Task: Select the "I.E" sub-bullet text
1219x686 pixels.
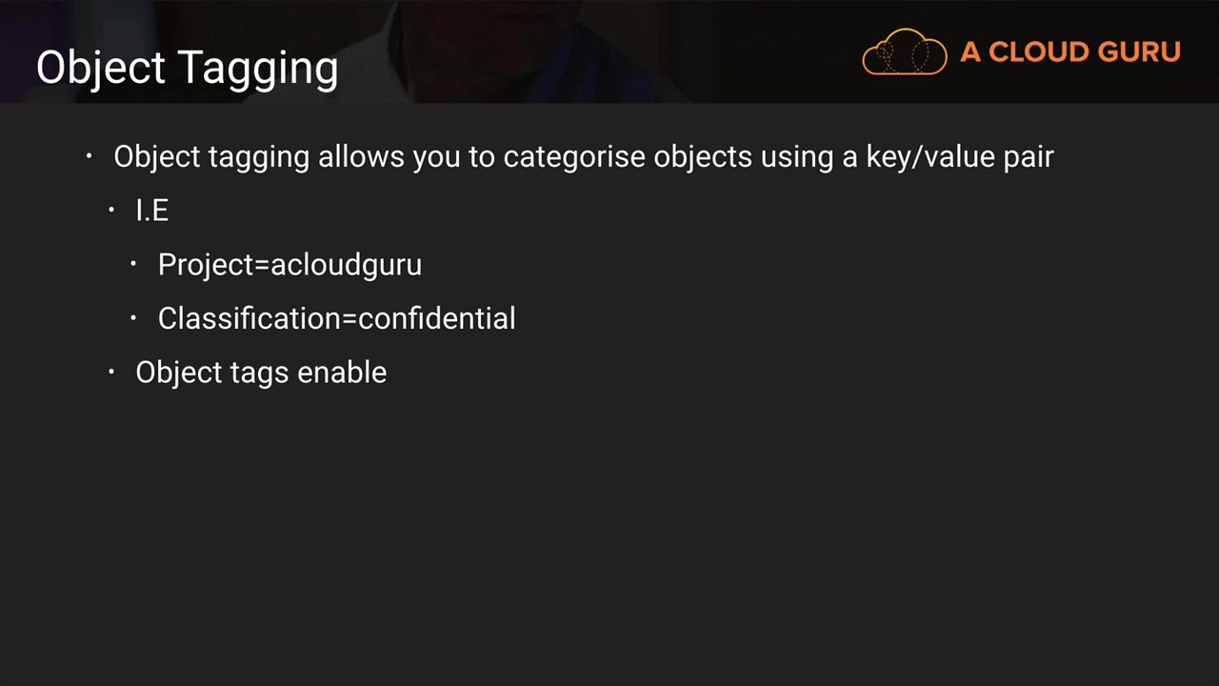Action: click(x=152, y=211)
